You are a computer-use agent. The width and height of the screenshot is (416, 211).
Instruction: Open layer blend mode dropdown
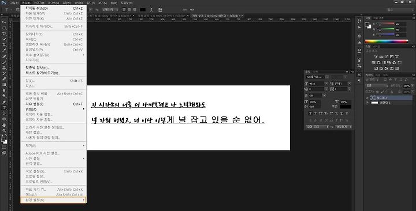pyautogui.click(x=377, y=85)
